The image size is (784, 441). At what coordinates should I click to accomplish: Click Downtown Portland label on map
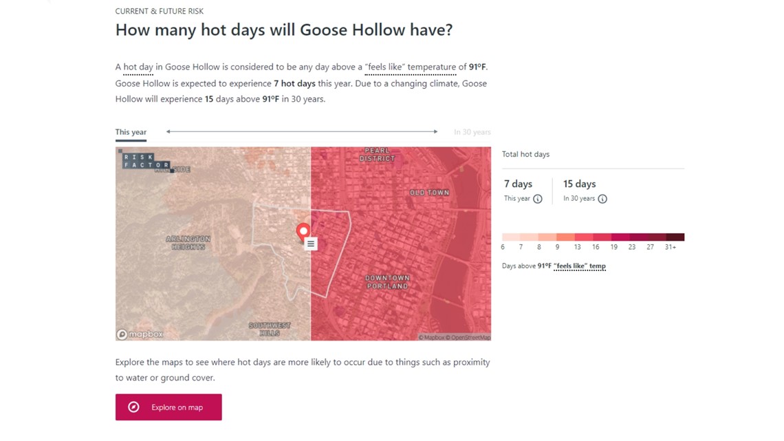coord(387,282)
